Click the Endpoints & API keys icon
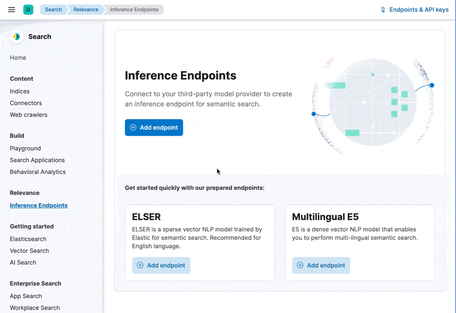The image size is (456, 313). coord(383,10)
